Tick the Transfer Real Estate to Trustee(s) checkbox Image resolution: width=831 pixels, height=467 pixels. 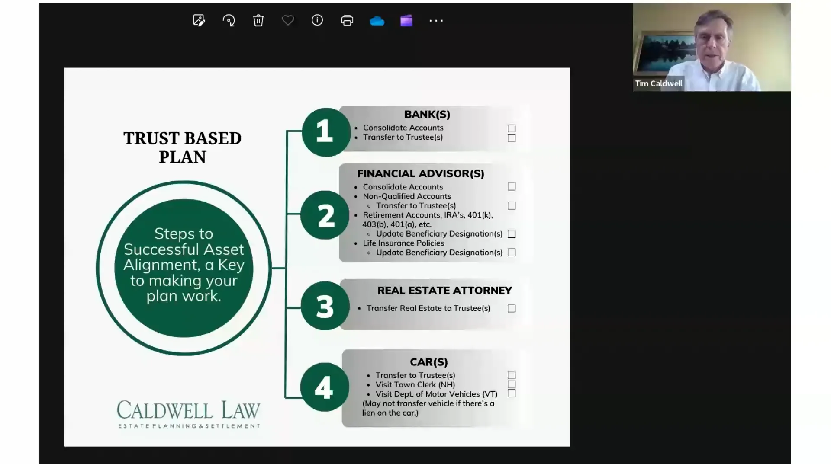(512, 308)
